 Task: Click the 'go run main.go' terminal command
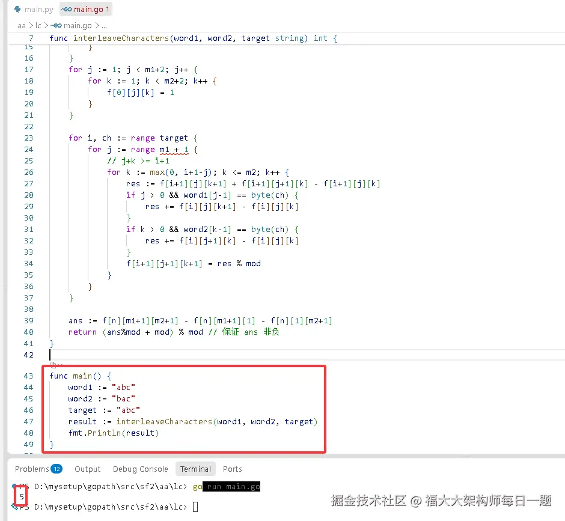click(226, 486)
